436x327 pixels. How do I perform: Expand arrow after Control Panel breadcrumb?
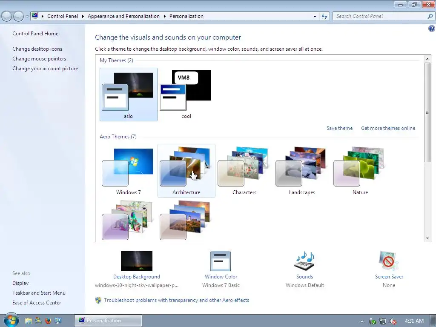pyautogui.click(x=83, y=17)
